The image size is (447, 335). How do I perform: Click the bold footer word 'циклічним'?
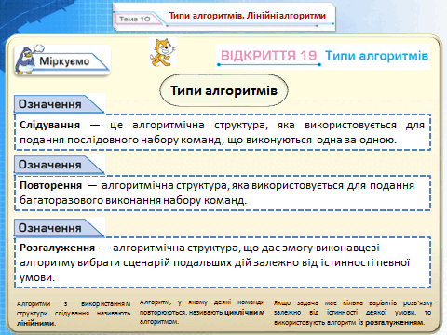[244, 312]
